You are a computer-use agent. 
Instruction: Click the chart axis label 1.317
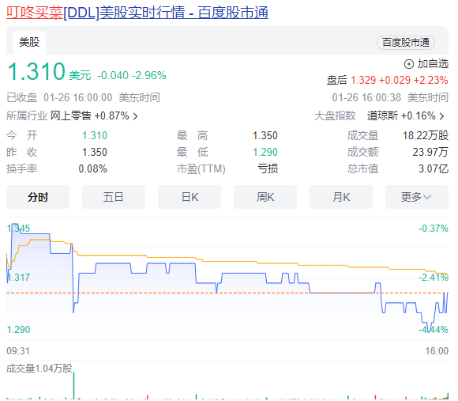tap(18, 278)
